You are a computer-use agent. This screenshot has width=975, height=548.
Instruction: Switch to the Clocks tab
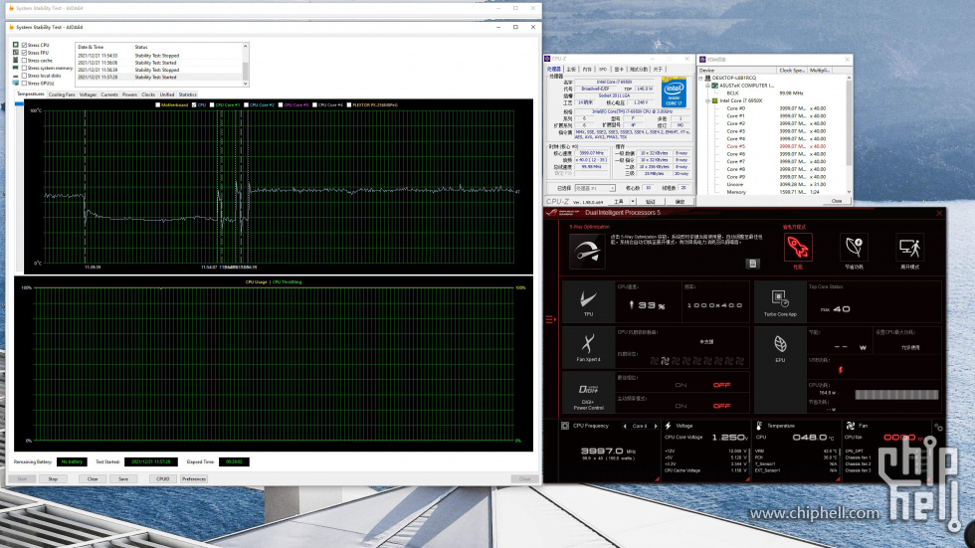tap(148, 94)
